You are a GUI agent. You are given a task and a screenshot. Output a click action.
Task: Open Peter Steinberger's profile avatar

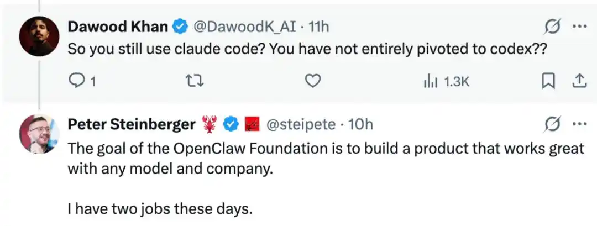click(x=40, y=135)
